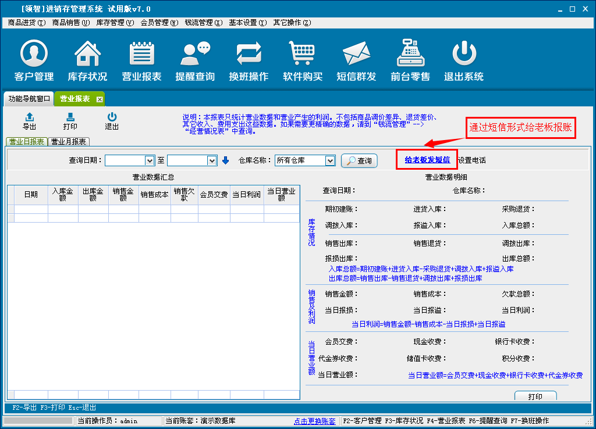596x429 pixels.
Task: Expand the start date dropdown
Action: 150,160
